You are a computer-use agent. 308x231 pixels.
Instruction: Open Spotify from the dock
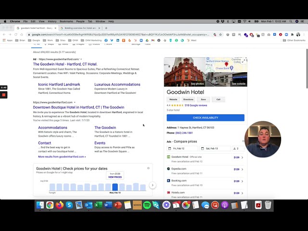point(147,205)
